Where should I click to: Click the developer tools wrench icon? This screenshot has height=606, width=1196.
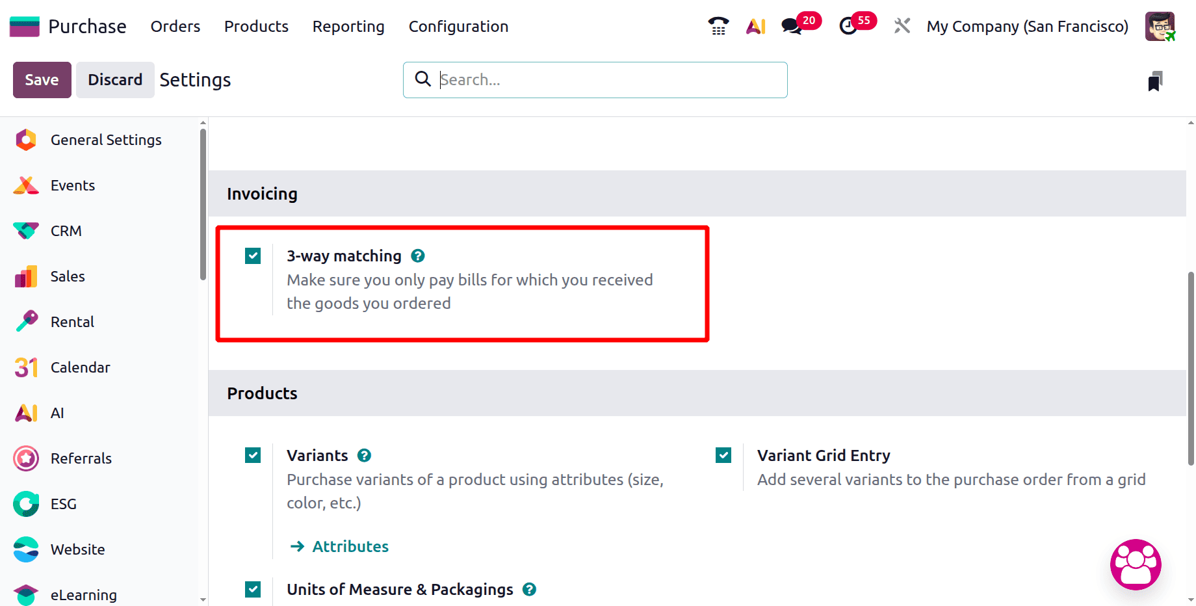pyautogui.click(x=902, y=26)
